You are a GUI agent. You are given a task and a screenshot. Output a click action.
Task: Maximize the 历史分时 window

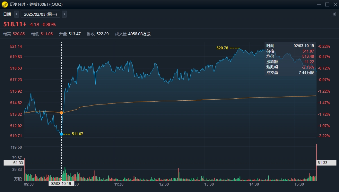point(327,4)
